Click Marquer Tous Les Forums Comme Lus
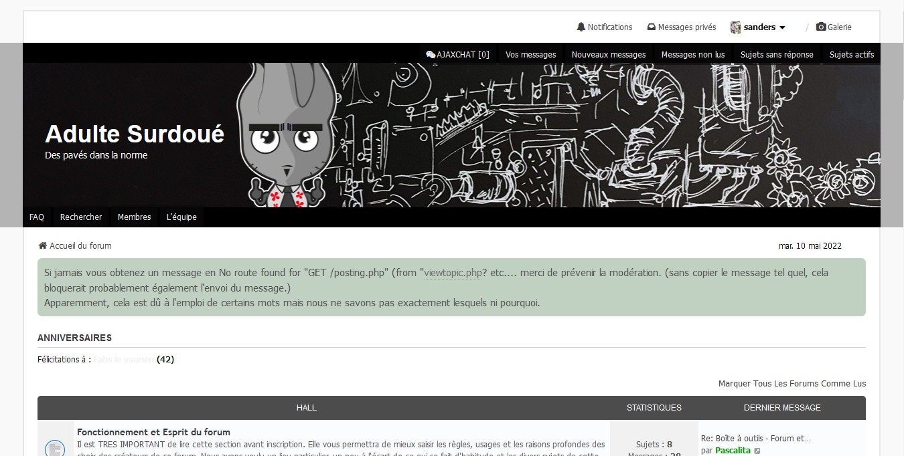The width and height of the screenshot is (904, 456). [792, 383]
